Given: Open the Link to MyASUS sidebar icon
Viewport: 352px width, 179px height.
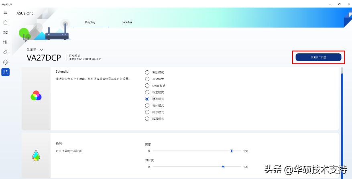Looking at the screenshot, I should point(5,33).
